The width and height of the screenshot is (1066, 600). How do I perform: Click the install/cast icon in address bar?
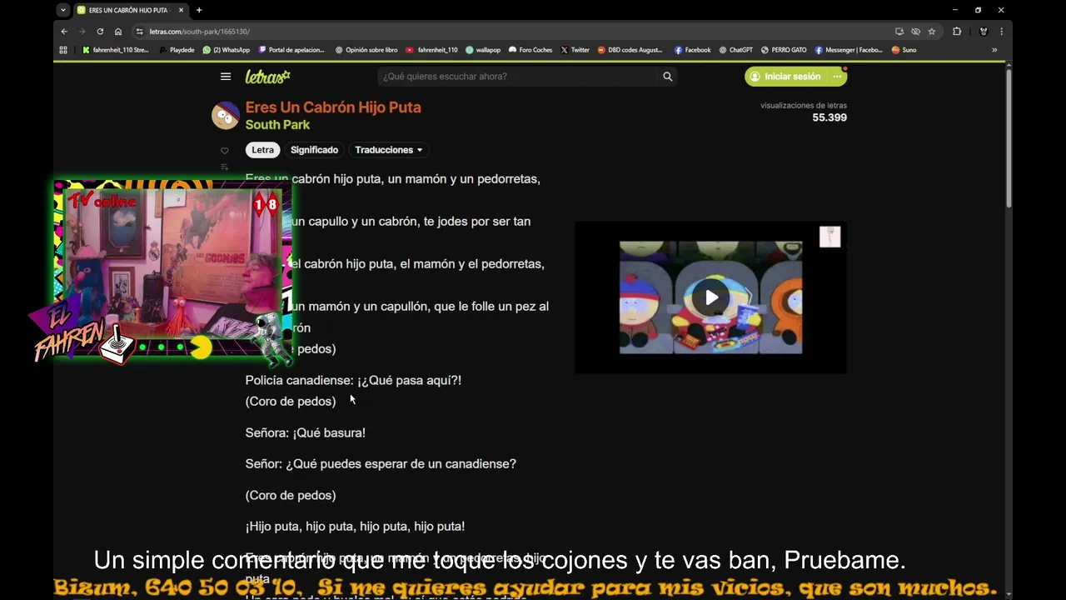click(x=899, y=32)
